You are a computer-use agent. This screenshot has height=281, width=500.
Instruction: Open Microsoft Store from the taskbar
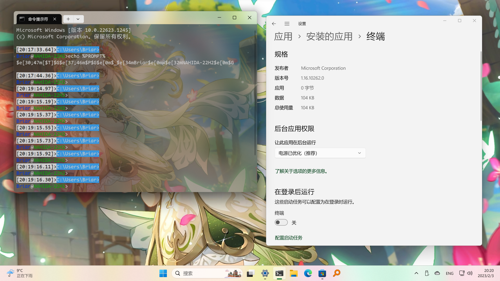(x=322, y=273)
